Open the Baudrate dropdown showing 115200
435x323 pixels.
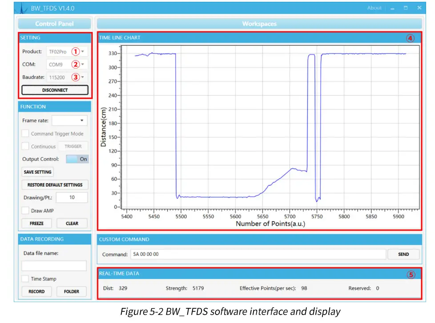67,77
